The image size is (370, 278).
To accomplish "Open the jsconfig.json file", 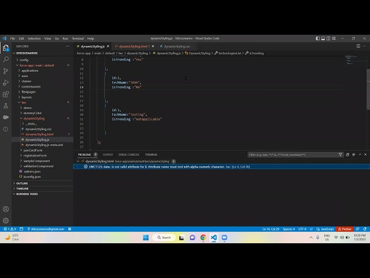I will pyautogui.click(x=32, y=177).
